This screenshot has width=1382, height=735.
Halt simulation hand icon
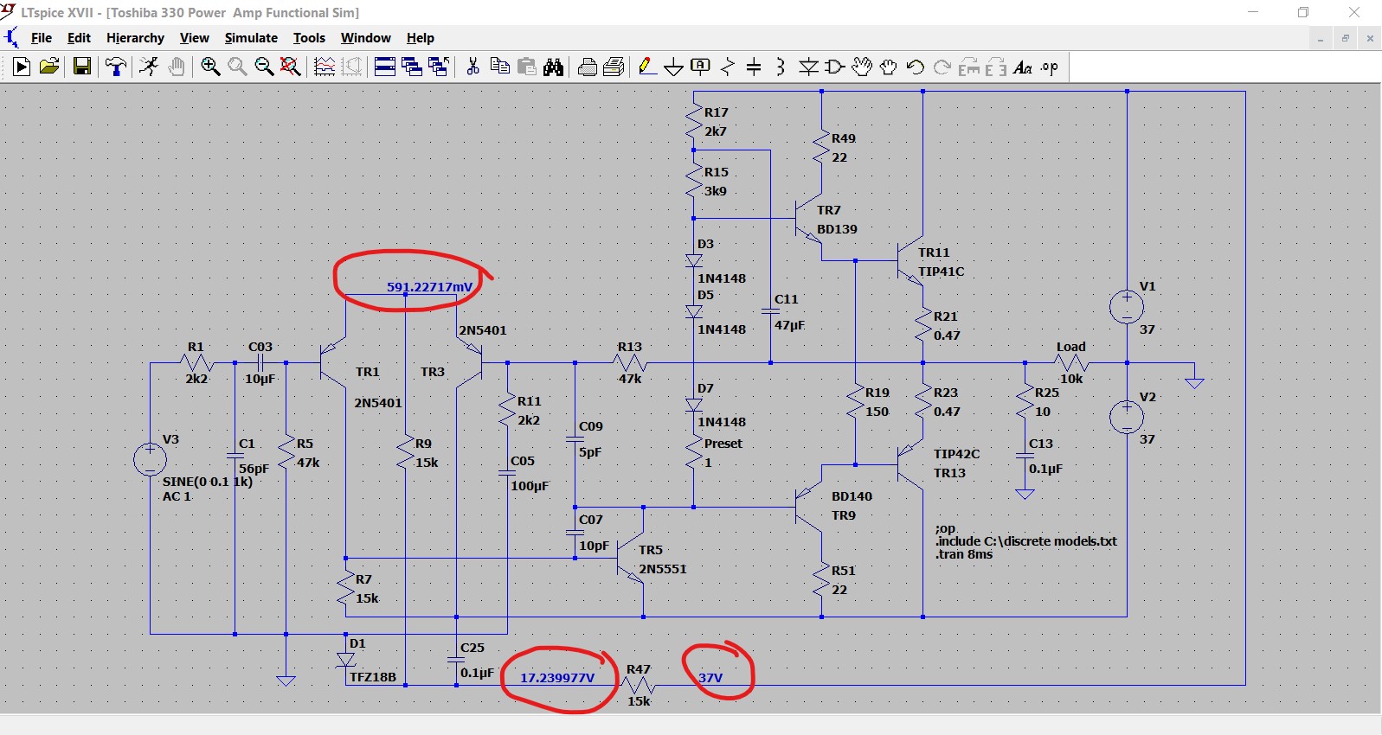click(x=176, y=67)
